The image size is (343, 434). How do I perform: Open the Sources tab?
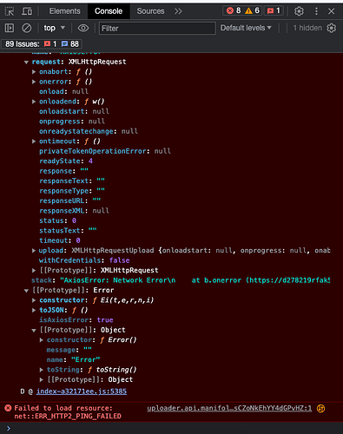[x=150, y=11]
